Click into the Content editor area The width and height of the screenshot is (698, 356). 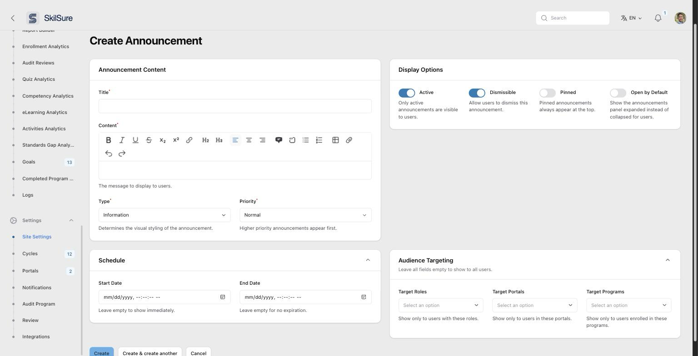235,170
